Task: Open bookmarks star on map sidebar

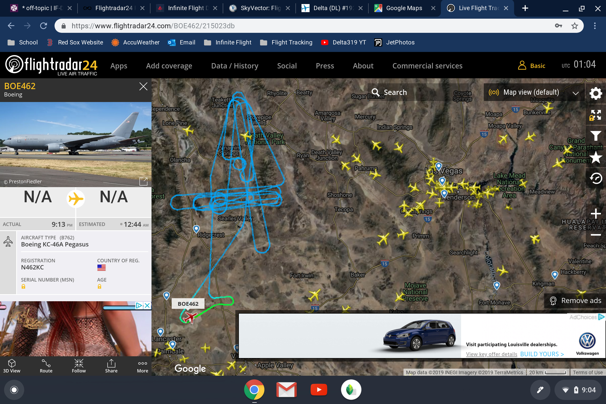Action: pyautogui.click(x=595, y=157)
